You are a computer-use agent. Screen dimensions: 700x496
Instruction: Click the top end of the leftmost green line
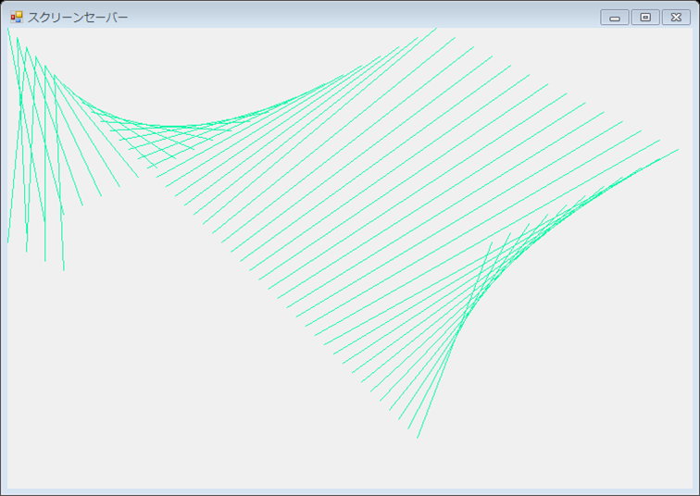click(8, 29)
